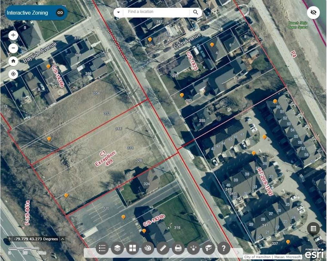Zoom out of the map

13,48
